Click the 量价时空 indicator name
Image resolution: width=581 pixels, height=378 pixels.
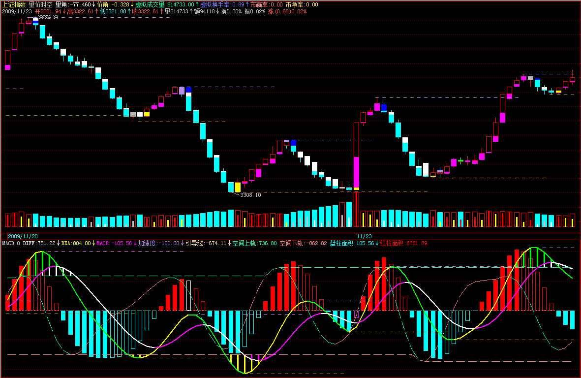tap(41, 4)
